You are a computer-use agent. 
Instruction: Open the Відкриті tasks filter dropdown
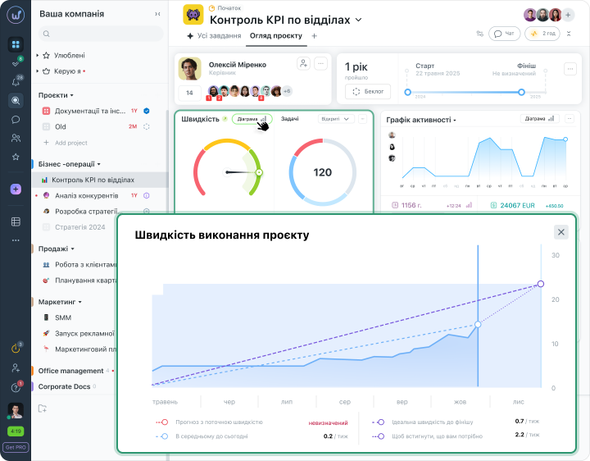click(336, 119)
